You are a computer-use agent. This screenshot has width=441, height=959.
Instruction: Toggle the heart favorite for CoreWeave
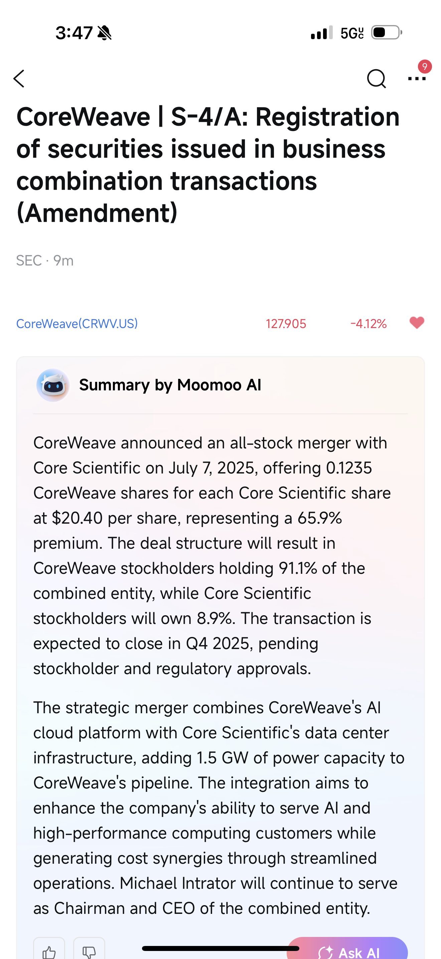pos(417,323)
